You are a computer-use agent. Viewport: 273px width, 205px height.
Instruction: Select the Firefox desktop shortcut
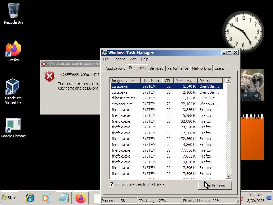point(13,51)
